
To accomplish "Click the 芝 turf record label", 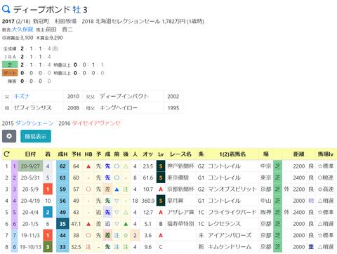I will point(10,65).
